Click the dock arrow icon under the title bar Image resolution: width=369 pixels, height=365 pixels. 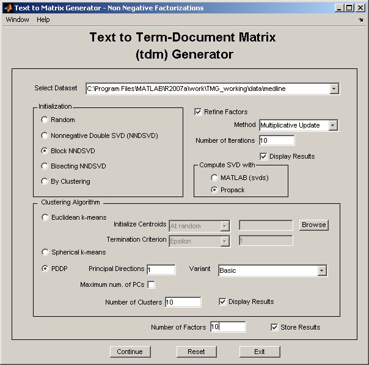point(360,20)
